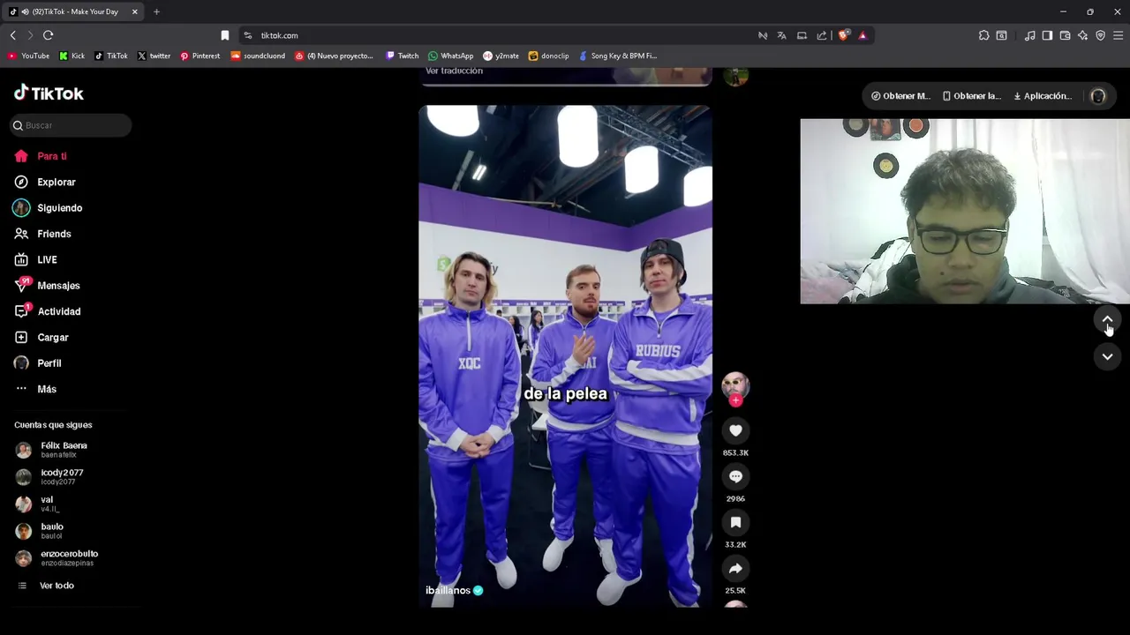Click the Obtener la... phone button
This screenshot has width=1130, height=635.
point(971,96)
